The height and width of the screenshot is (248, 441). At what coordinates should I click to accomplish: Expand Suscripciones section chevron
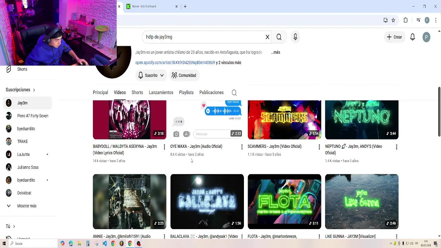34,90
